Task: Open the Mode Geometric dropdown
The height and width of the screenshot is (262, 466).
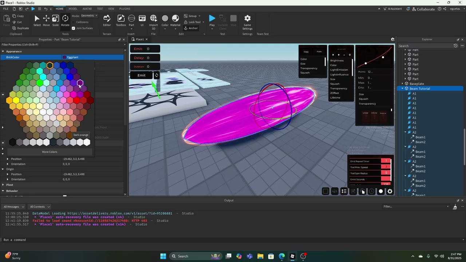Action: [89, 16]
